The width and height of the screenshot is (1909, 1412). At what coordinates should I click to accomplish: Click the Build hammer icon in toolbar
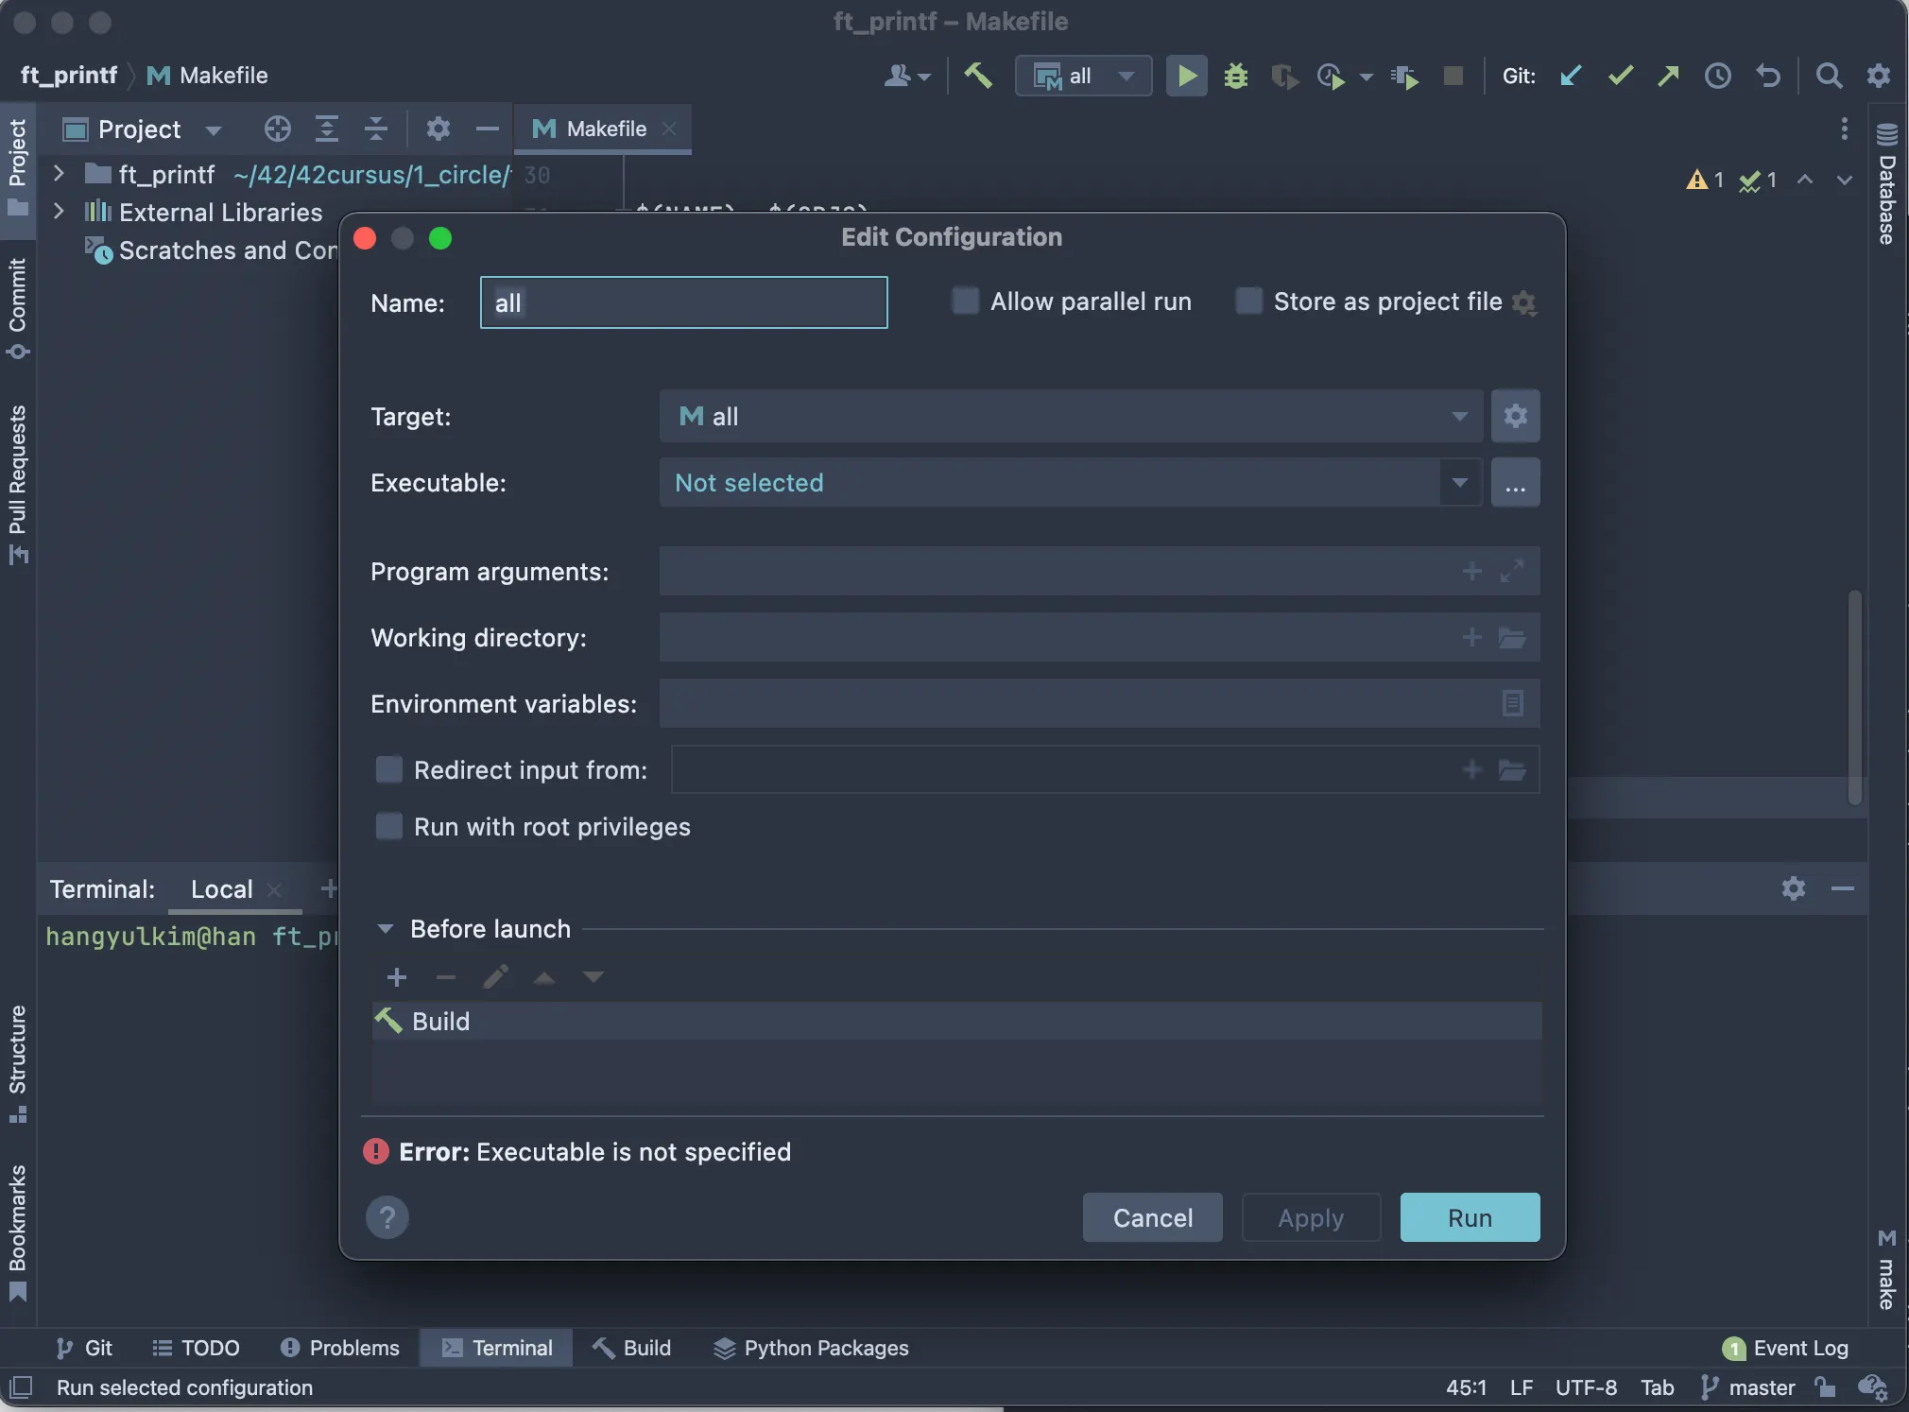point(978,76)
